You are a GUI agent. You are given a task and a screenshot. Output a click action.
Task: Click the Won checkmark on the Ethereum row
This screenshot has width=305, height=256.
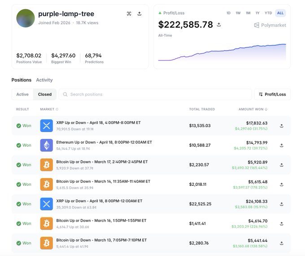point(19,145)
